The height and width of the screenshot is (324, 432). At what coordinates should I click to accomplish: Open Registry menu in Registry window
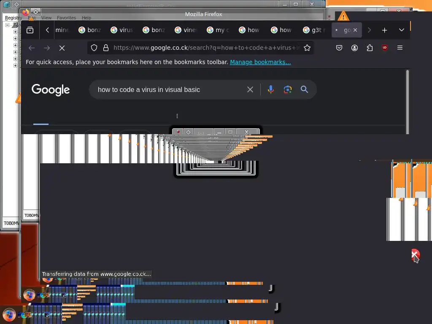[12, 18]
